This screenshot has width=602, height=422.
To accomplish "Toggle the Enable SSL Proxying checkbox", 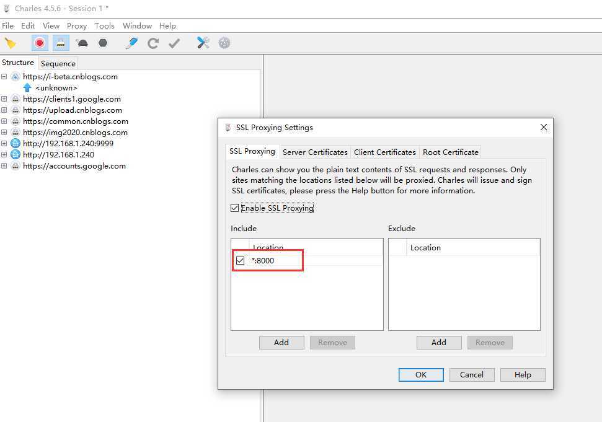I will click(x=234, y=208).
